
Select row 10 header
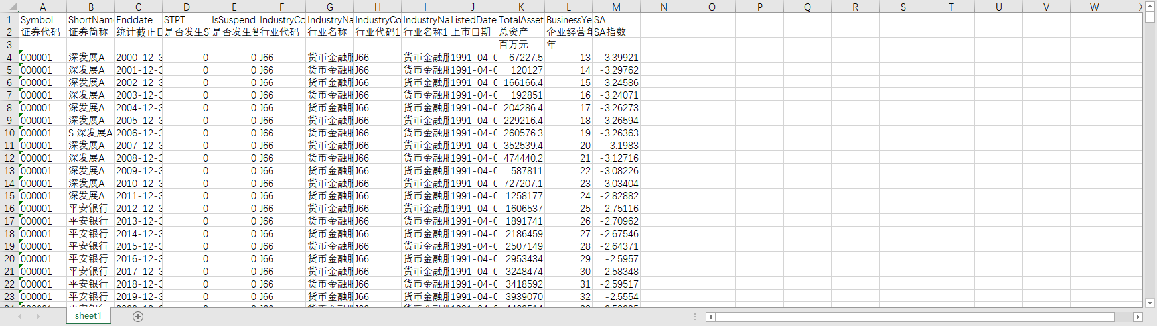(x=9, y=133)
